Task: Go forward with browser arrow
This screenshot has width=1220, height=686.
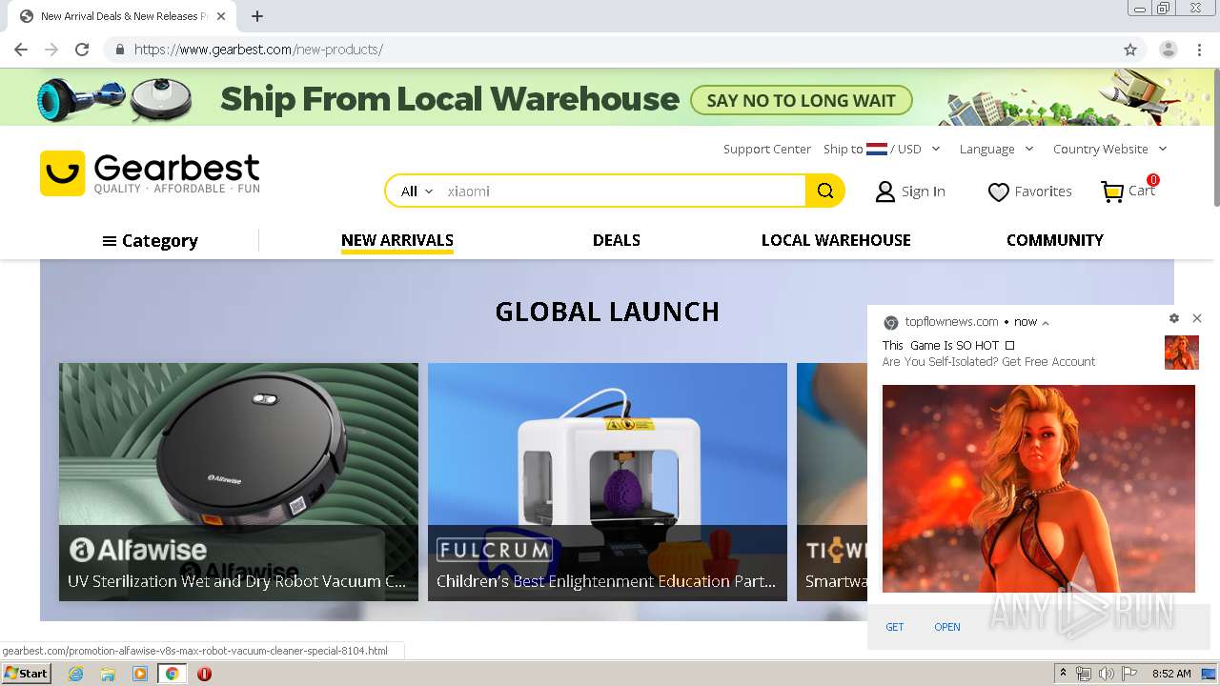Action: click(51, 50)
